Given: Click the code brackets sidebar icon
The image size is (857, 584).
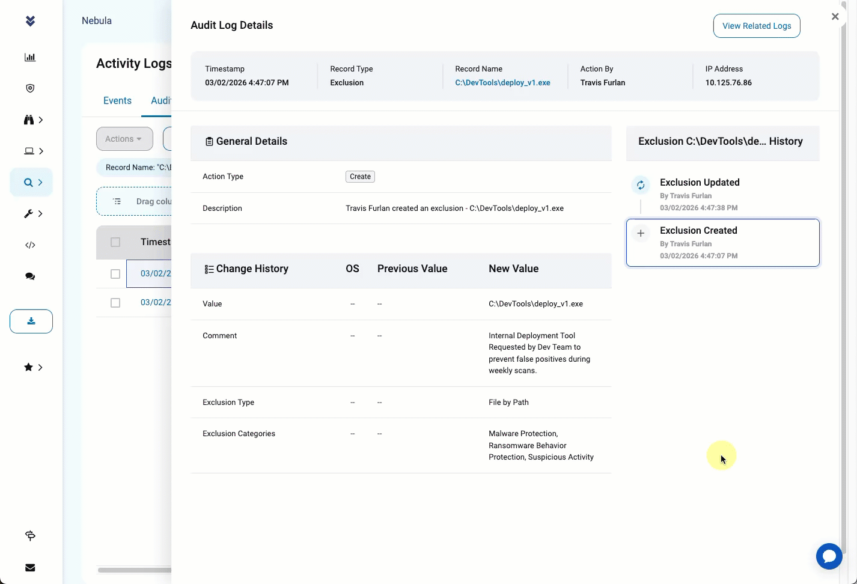Looking at the screenshot, I should pos(30,245).
